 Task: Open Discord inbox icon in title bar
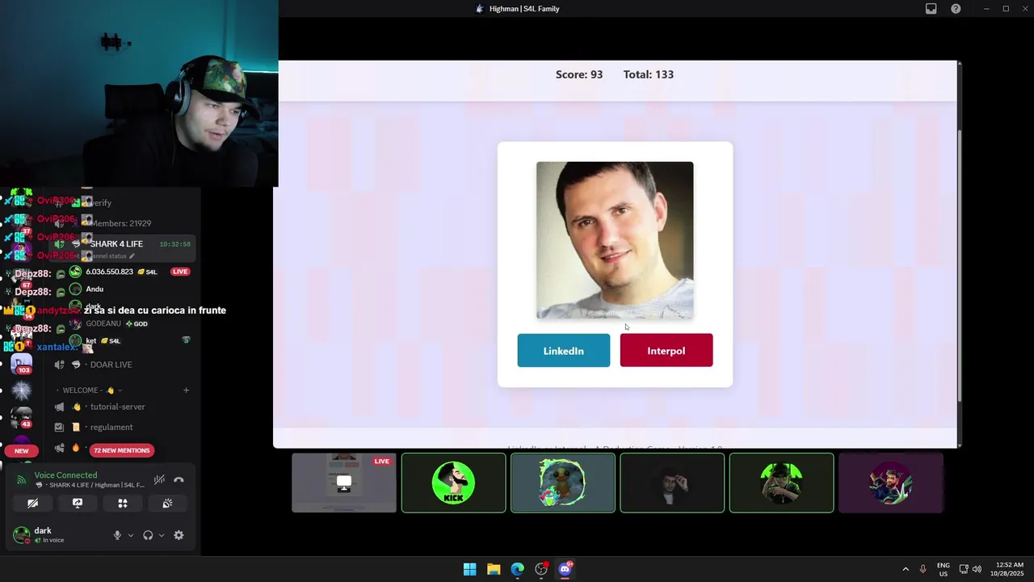click(x=931, y=9)
